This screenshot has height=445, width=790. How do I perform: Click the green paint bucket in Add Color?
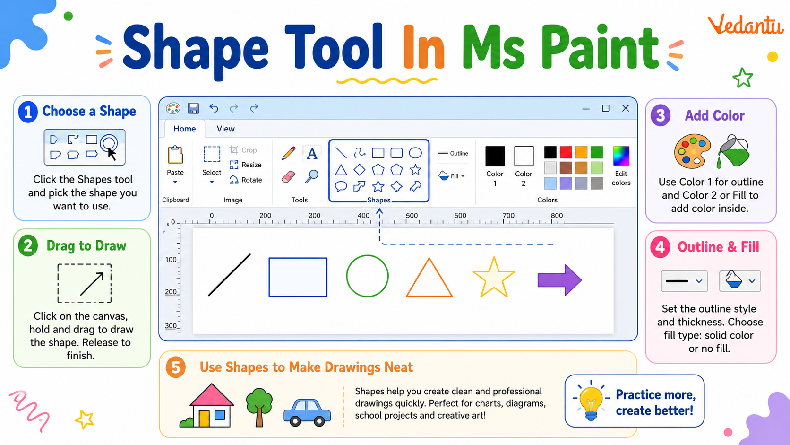click(x=733, y=151)
